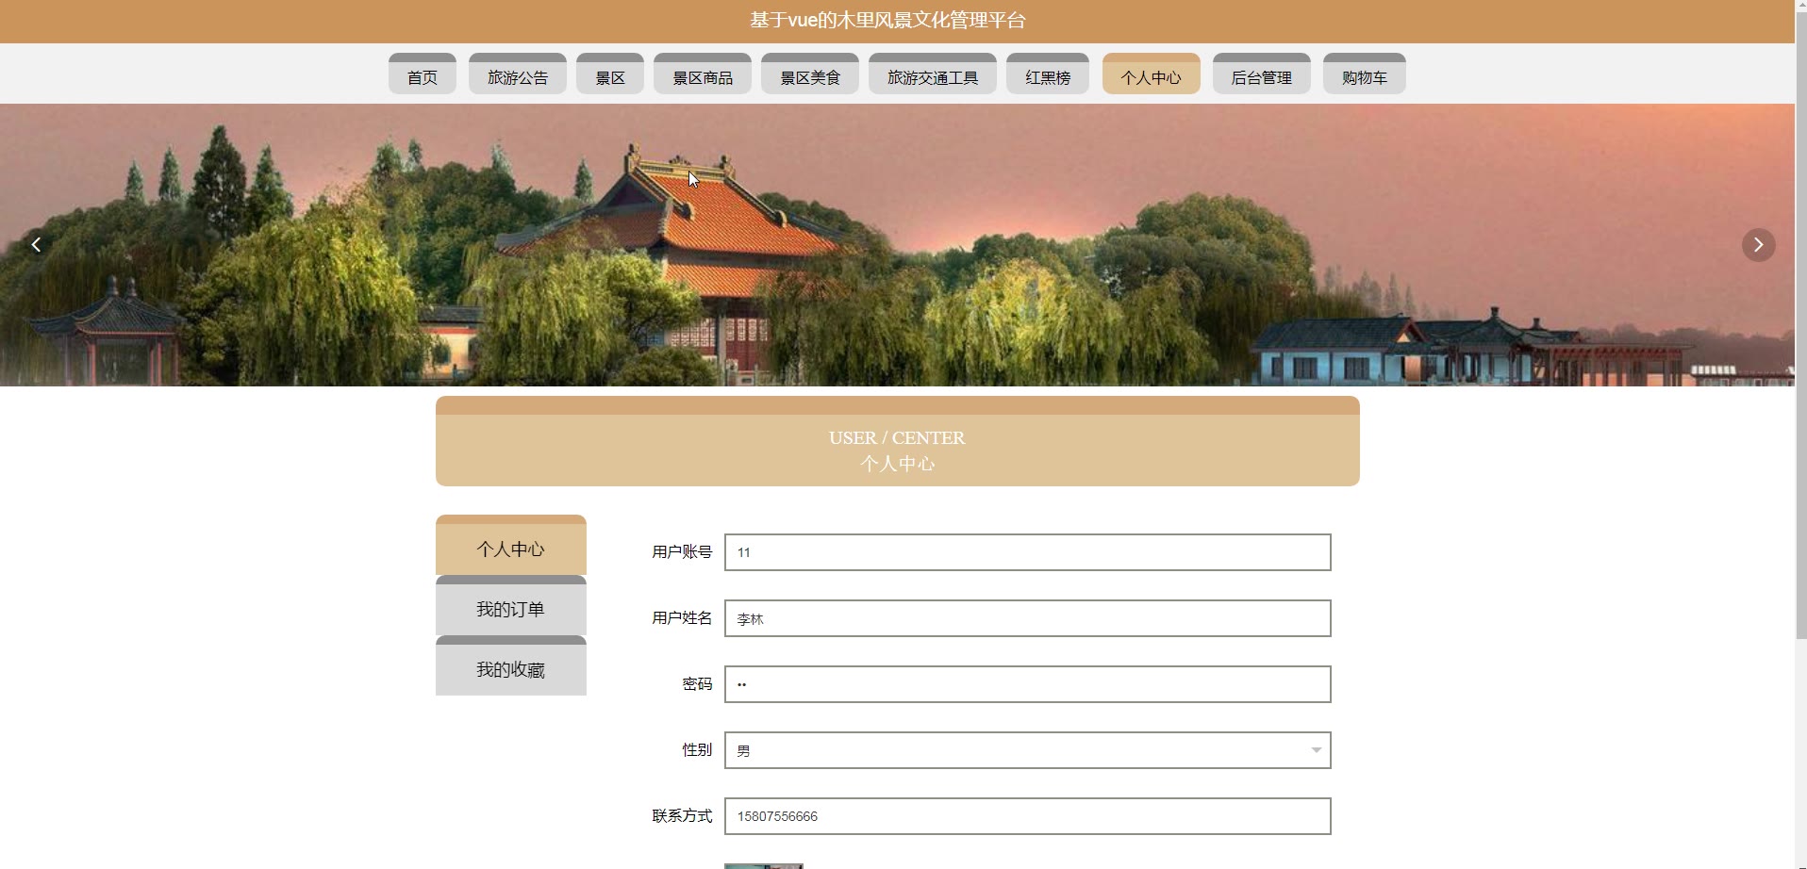Open 后台管理 from navigation
Viewport: 1807px width, 869px height.
coord(1262,74)
